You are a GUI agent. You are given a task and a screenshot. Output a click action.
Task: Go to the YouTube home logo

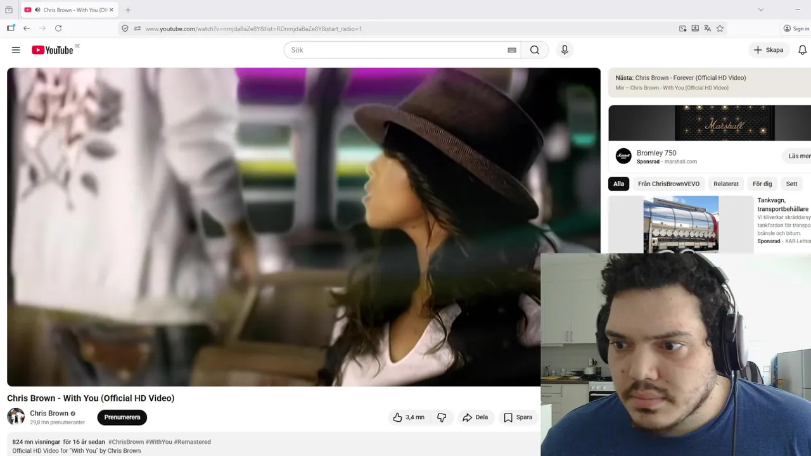click(x=53, y=50)
